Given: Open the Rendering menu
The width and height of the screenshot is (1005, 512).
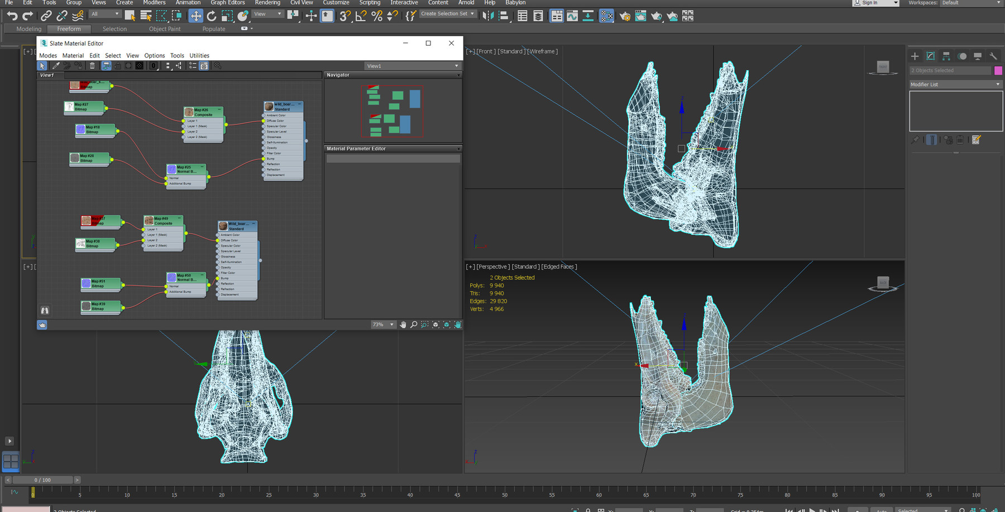Looking at the screenshot, I should click(x=267, y=3).
